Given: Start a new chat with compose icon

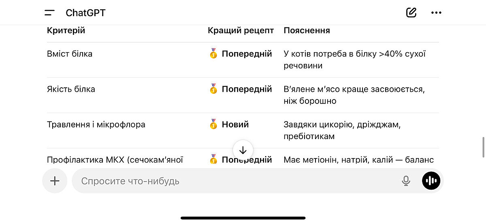Looking at the screenshot, I should point(411,13).
